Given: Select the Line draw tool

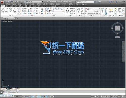Looking at the screenshot, I should 3,10.
